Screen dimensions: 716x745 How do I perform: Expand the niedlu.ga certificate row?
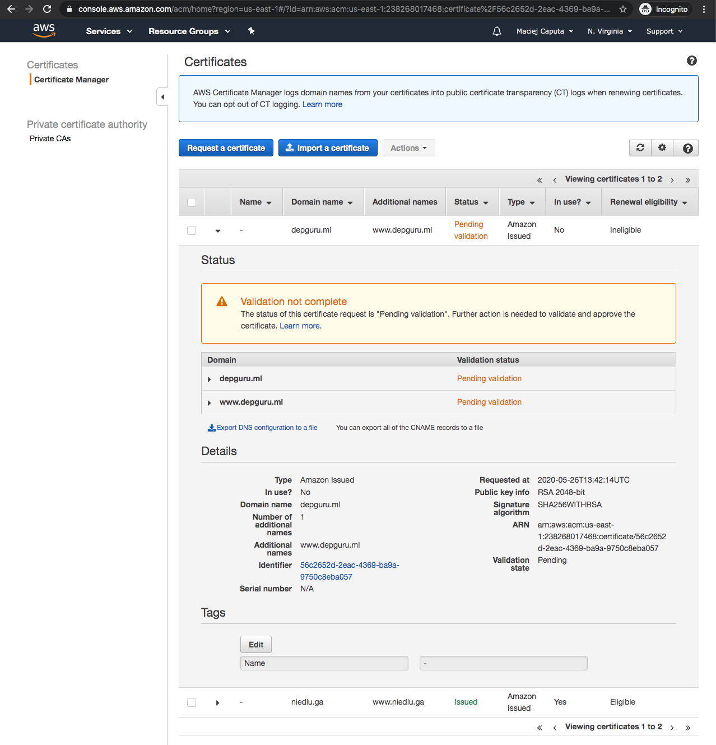[x=217, y=703]
